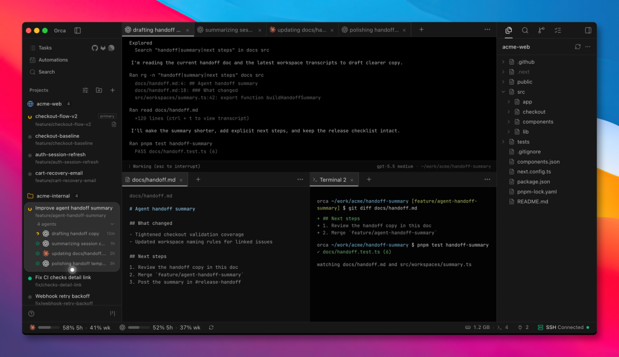This screenshot has width=619, height=357.
Task: Open the checkout-baseline workspace
Action: click(x=72, y=139)
